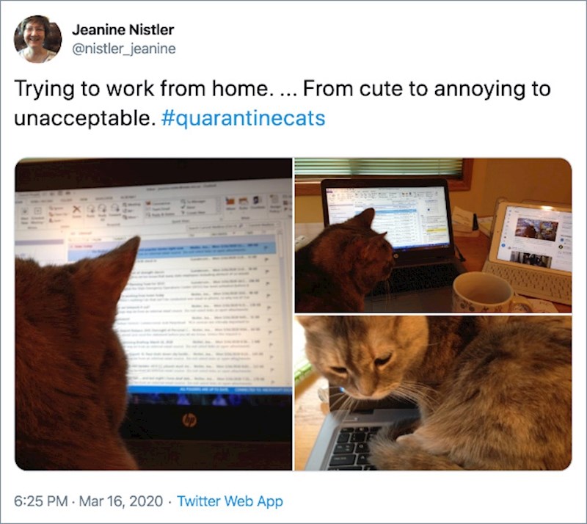Open the photo of cat beside laptop and tablet
The height and width of the screenshot is (524, 587).
[433, 236]
